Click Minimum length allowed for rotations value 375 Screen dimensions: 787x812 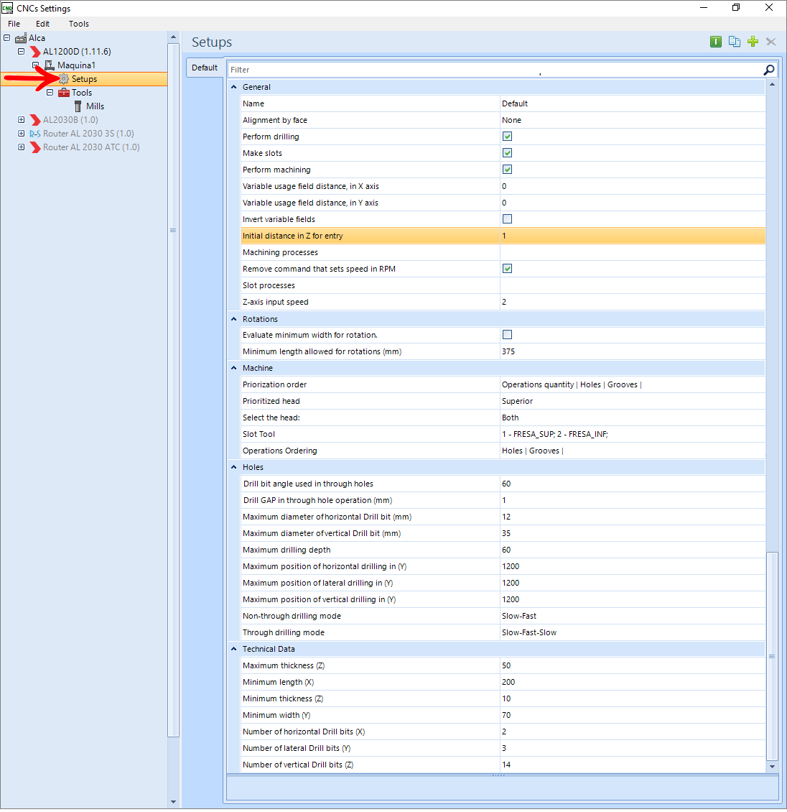click(x=508, y=351)
